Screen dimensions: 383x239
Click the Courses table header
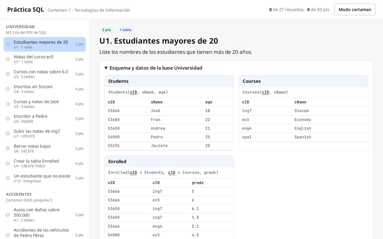pyautogui.click(x=303, y=81)
